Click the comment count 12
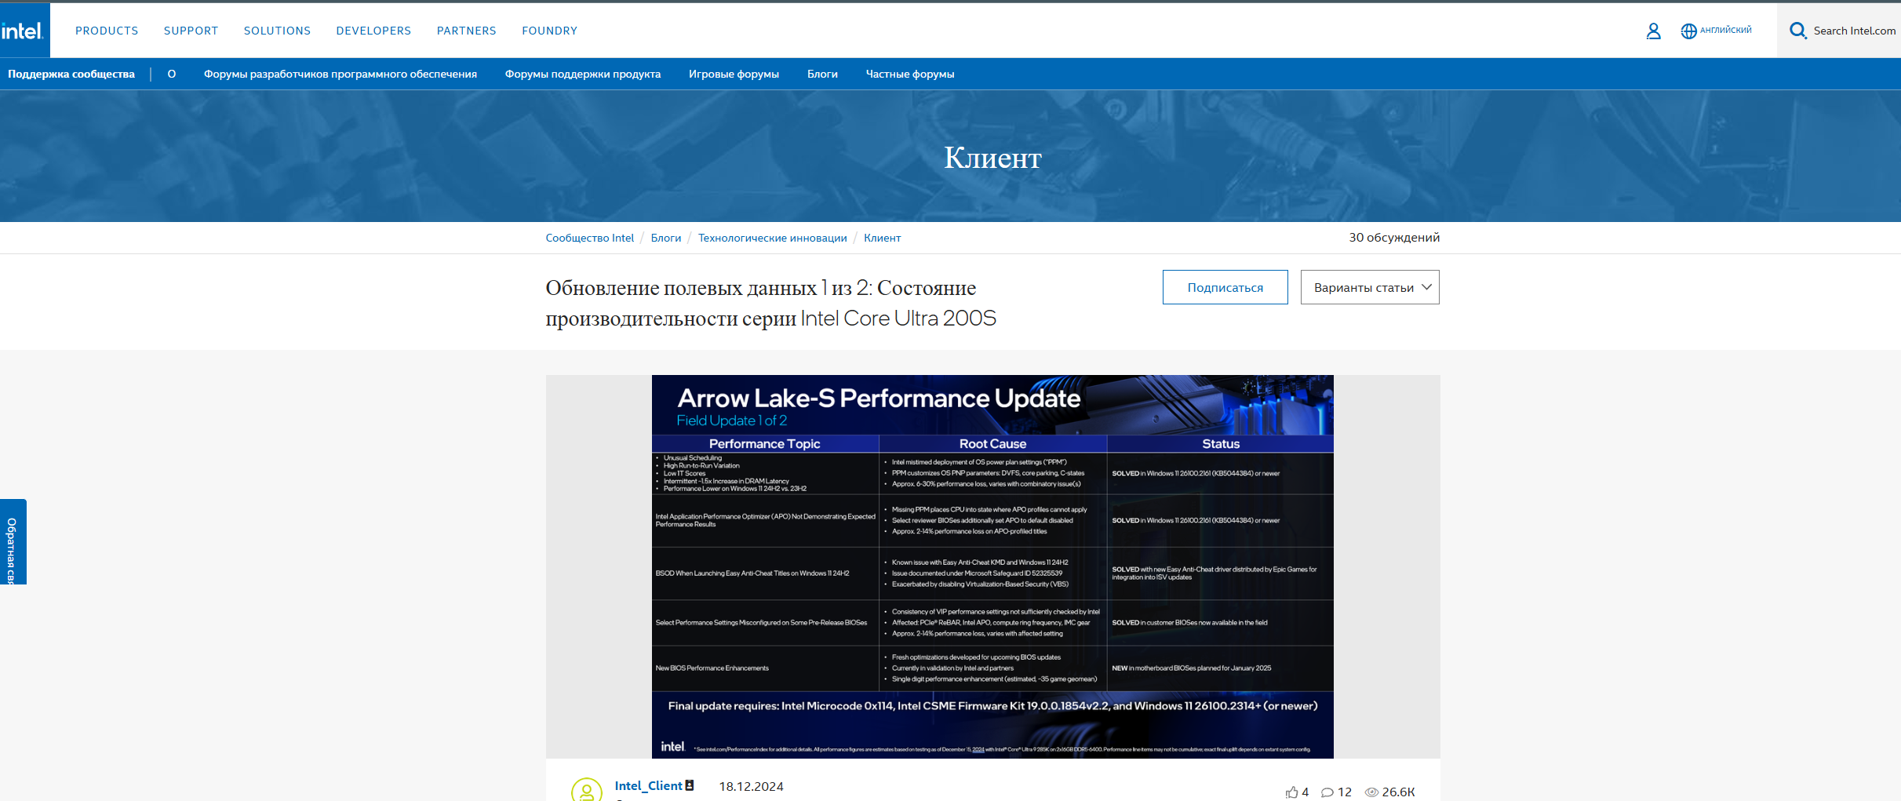The image size is (1901, 801). pyautogui.click(x=1345, y=792)
